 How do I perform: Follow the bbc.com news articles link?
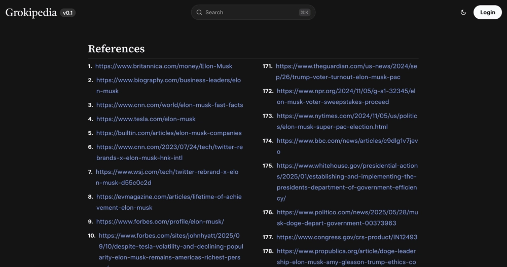point(347,141)
